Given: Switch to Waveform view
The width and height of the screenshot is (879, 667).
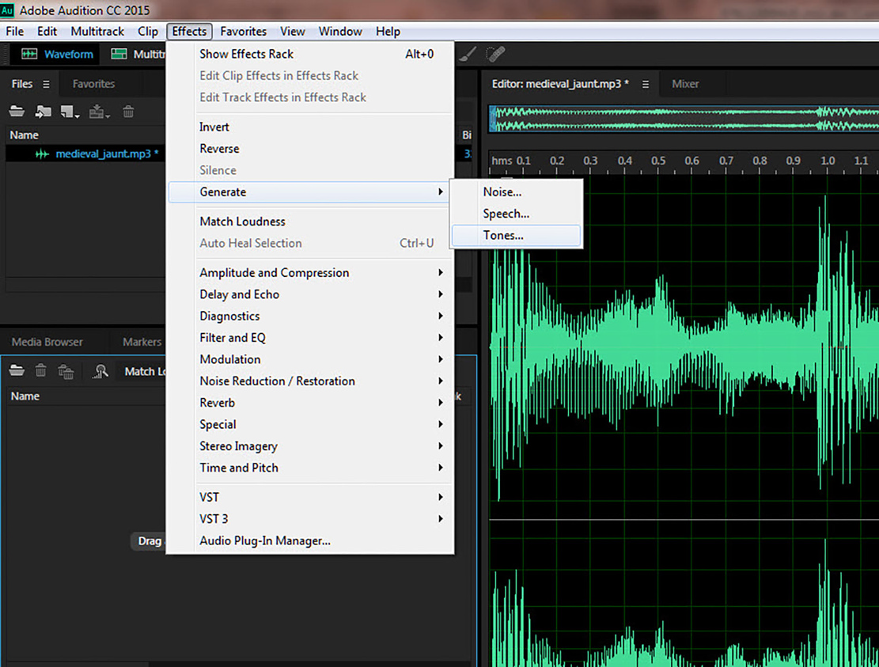Looking at the screenshot, I should (57, 55).
